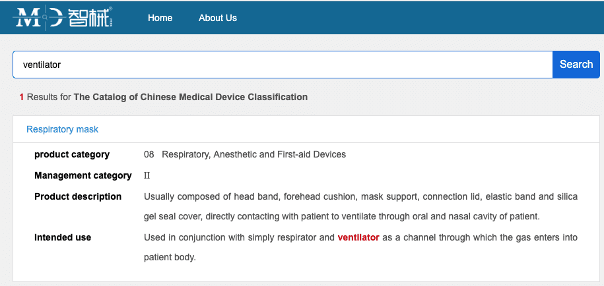Open the Respiratory mask result link

coord(63,130)
